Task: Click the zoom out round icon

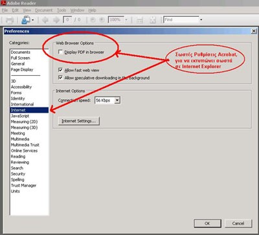Action: [x=93, y=20]
